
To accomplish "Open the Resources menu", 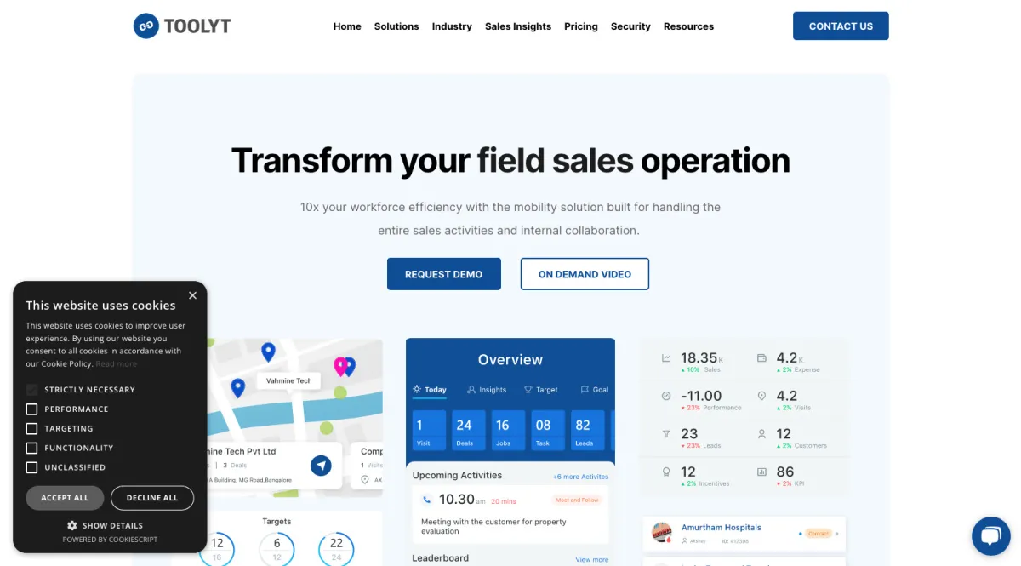I will pos(688,26).
